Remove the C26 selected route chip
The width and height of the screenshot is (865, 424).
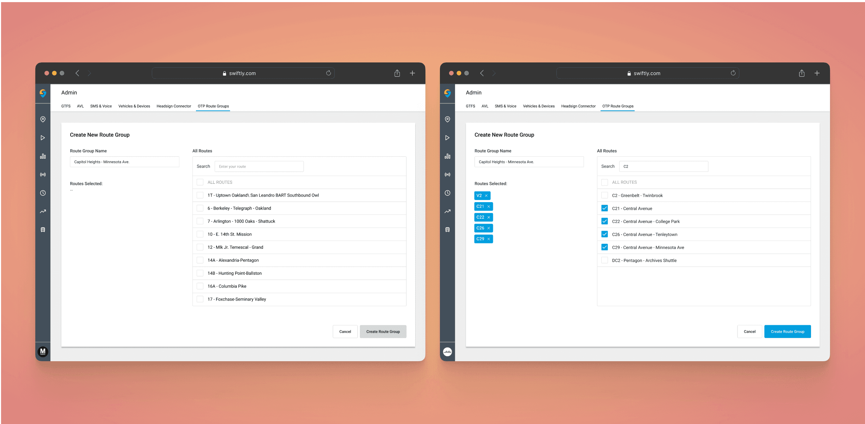tap(489, 228)
